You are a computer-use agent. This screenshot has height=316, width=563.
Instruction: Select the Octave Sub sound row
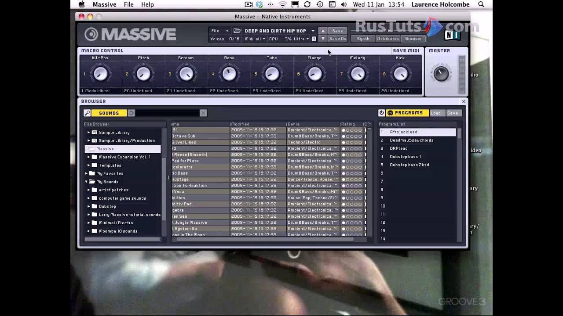pyautogui.click(x=268, y=136)
